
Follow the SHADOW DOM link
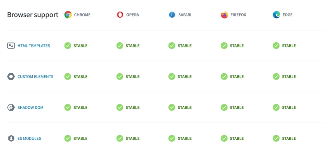coord(30,108)
